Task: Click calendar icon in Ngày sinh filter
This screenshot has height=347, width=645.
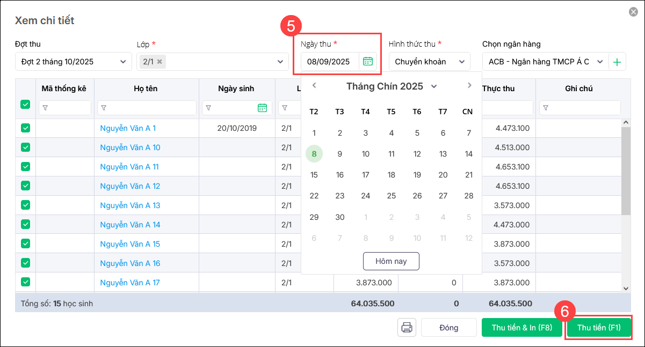Action: pos(262,108)
